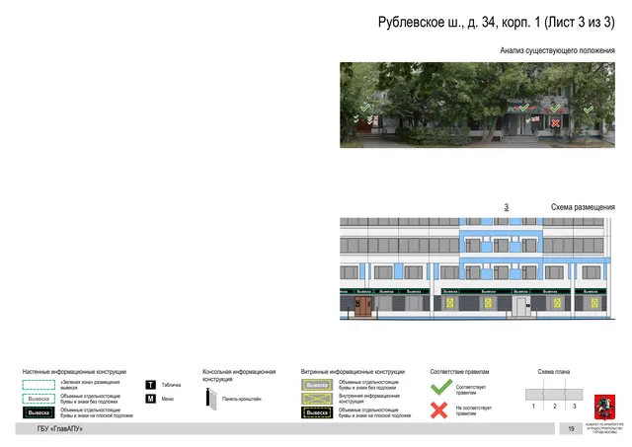Click the Настенные информационные конструкции heading

pos(74,372)
